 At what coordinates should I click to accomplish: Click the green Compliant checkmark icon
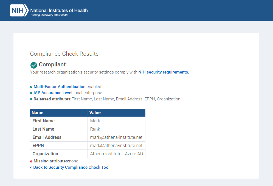point(33,65)
